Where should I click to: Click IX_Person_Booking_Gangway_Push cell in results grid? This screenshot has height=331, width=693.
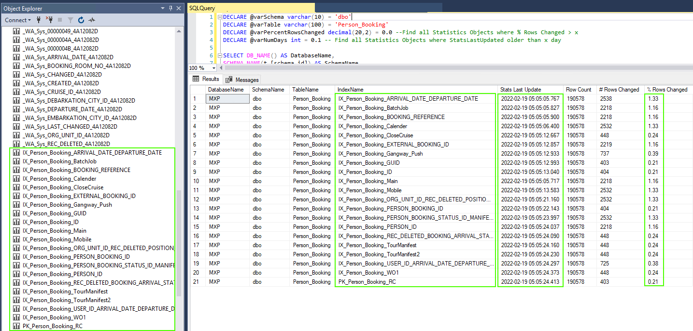pyautogui.click(x=416, y=154)
